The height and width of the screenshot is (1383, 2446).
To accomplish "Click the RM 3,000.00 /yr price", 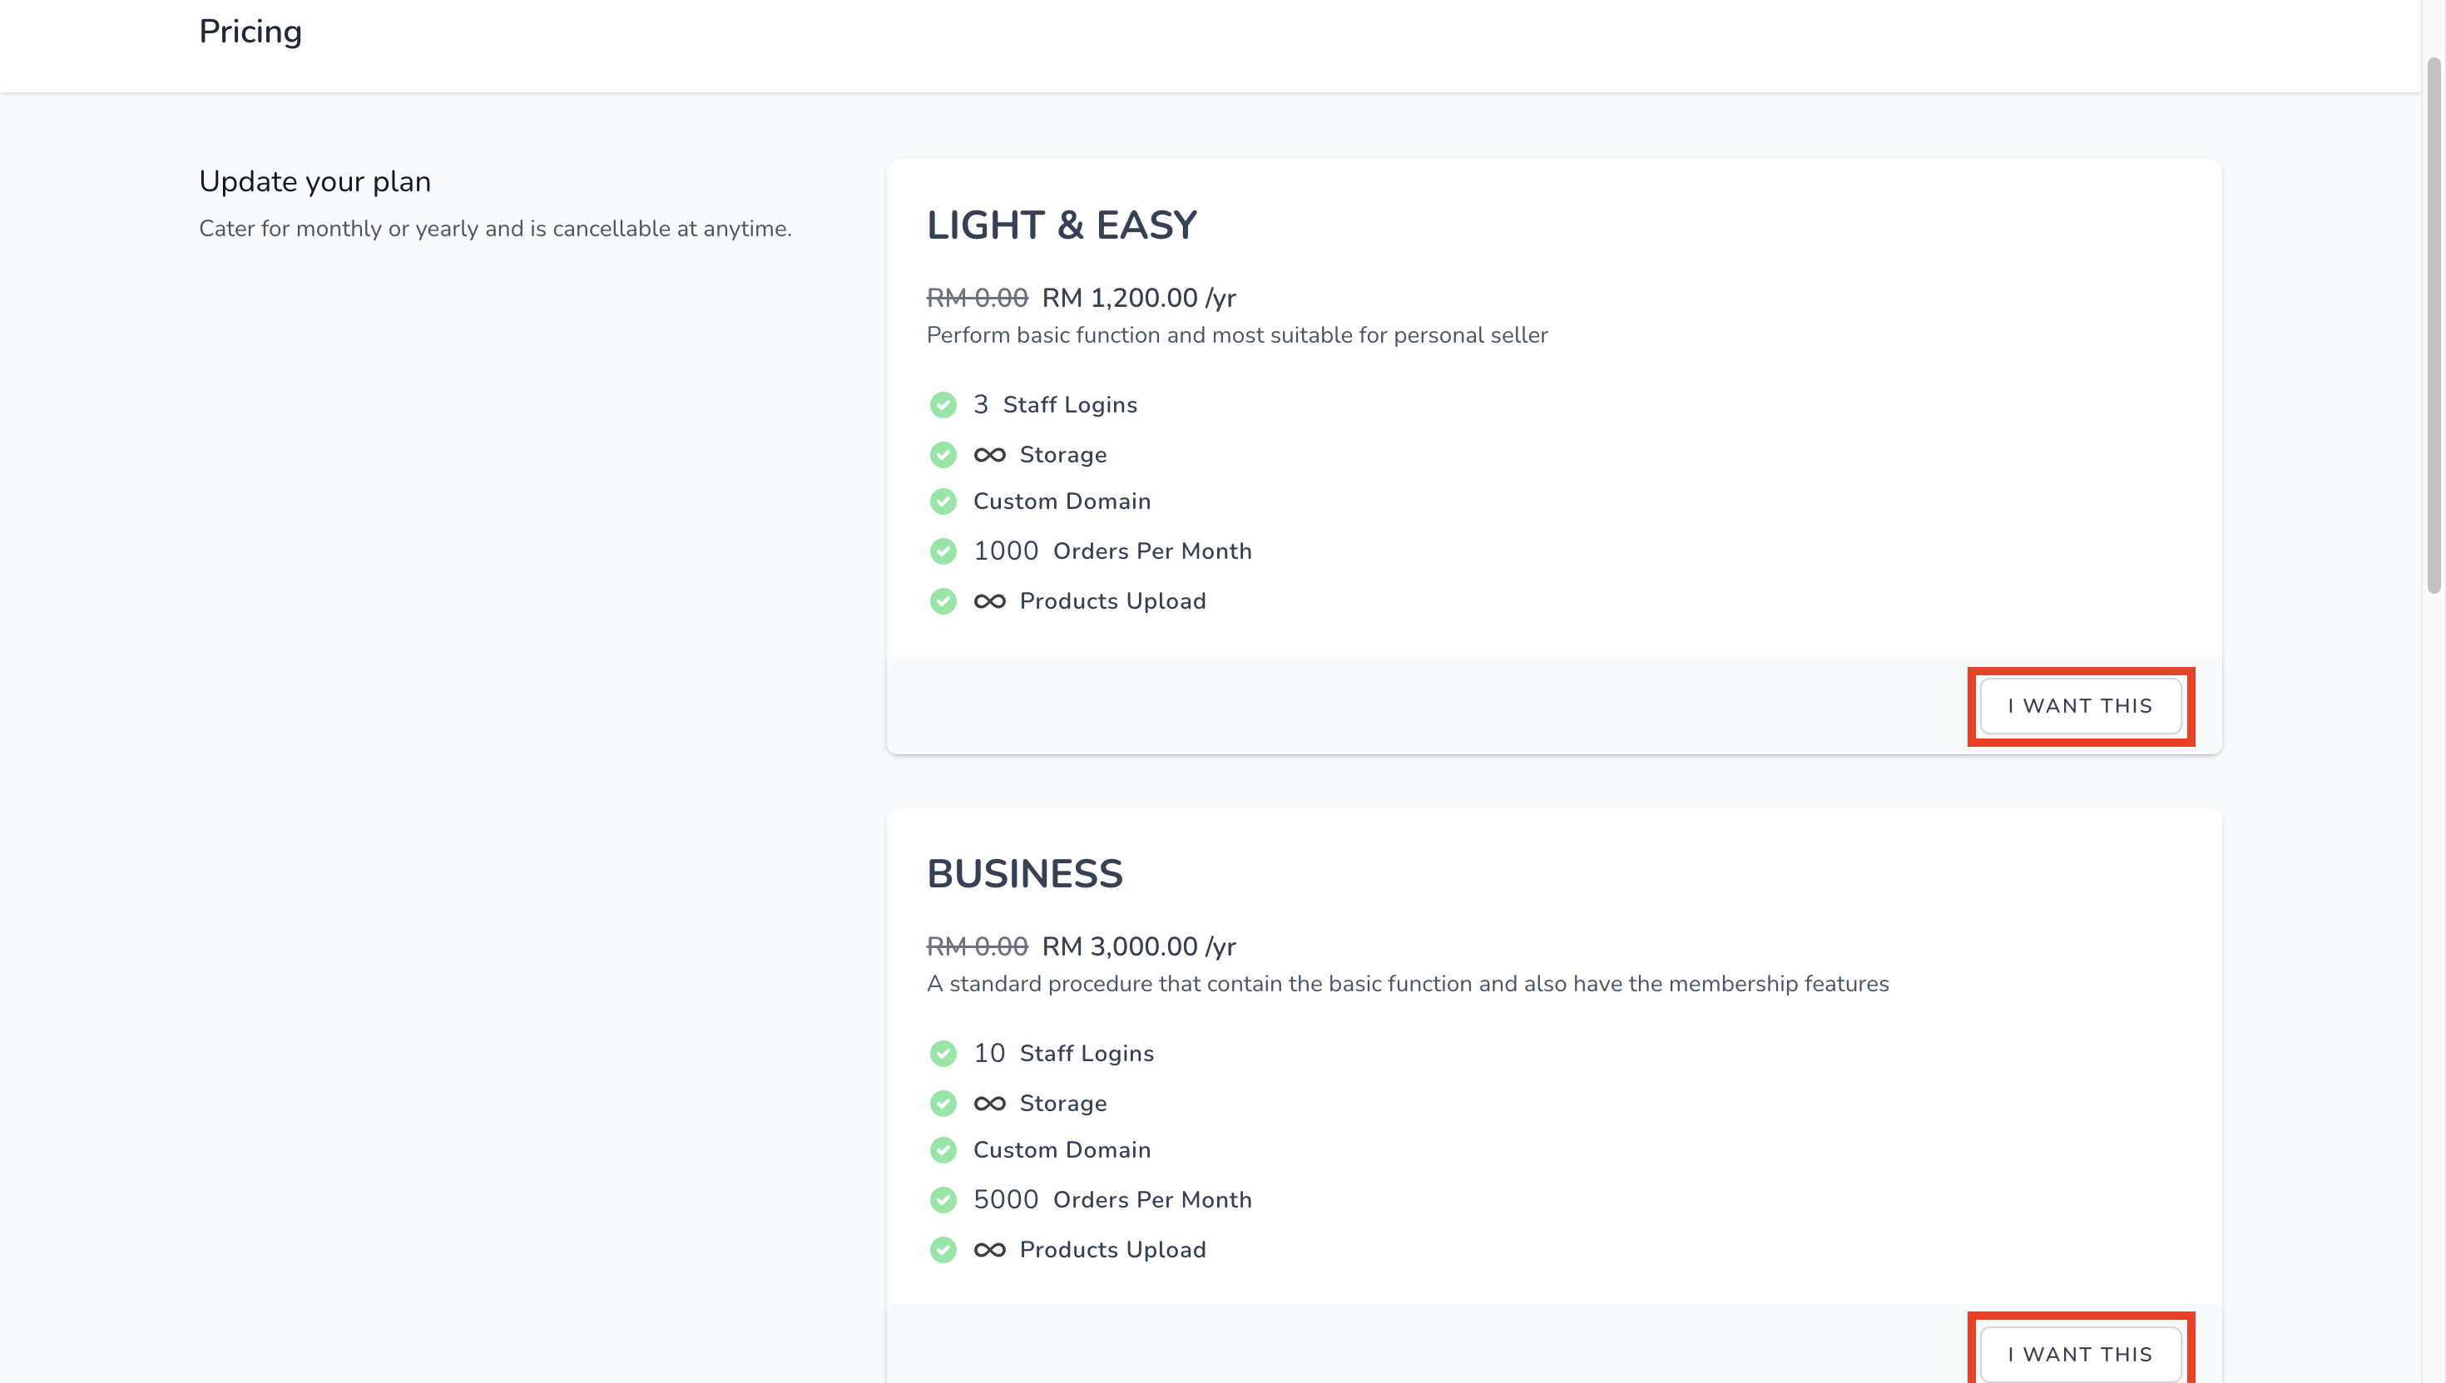I will pyautogui.click(x=1138, y=947).
